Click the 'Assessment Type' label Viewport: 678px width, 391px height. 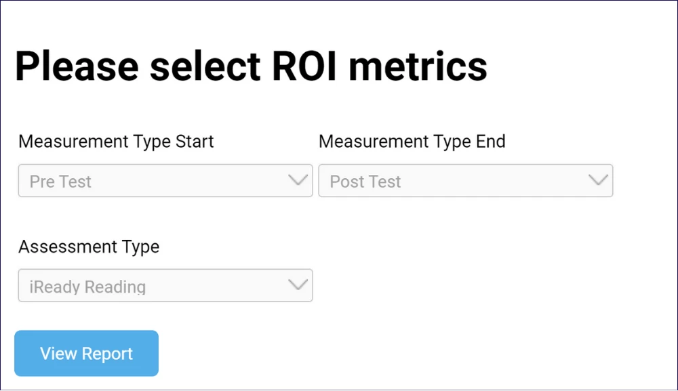pos(89,247)
